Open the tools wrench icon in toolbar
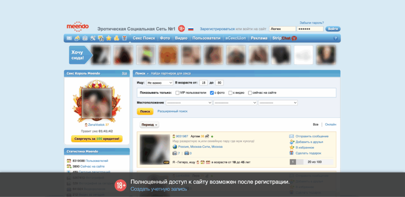The image size is (405, 197). 93,38
